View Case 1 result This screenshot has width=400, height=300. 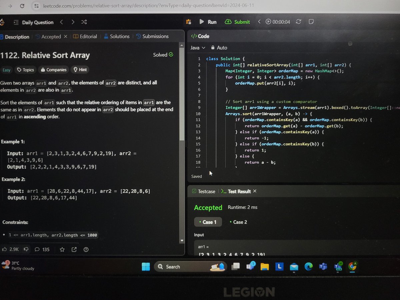point(208,222)
